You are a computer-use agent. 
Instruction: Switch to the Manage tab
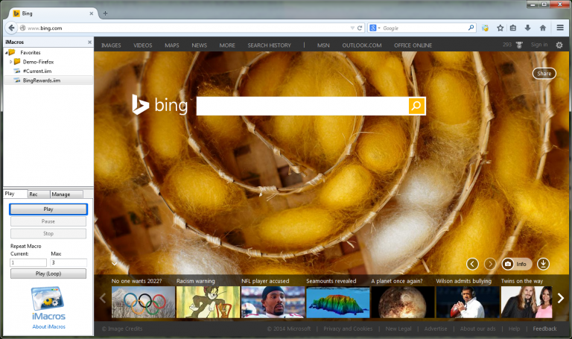(x=66, y=194)
